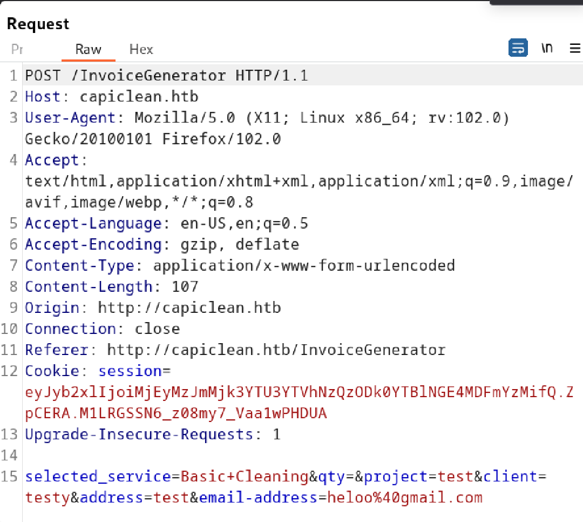This screenshot has height=522, width=583.
Task: Click the application/x-www-form-urlencoded content type value
Action: coord(303,266)
